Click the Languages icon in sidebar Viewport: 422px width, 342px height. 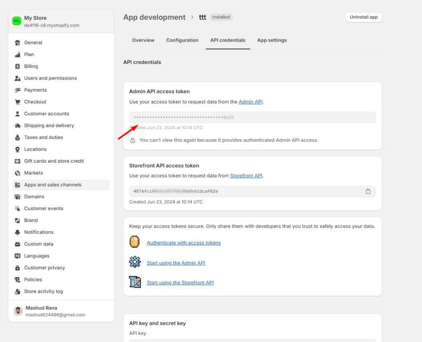17,256
